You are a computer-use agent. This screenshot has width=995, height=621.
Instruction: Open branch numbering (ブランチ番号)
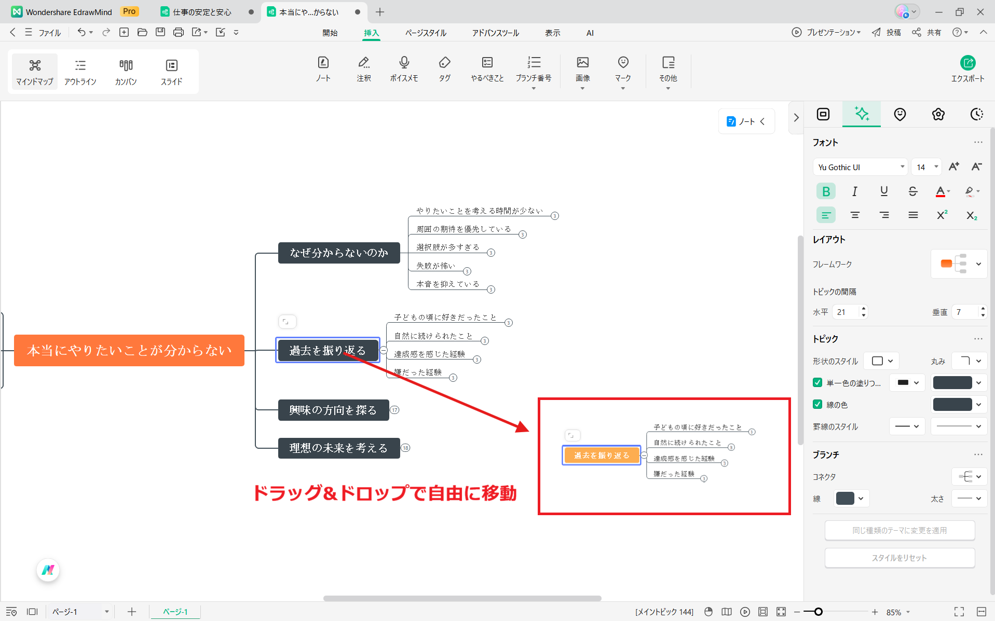click(x=534, y=72)
